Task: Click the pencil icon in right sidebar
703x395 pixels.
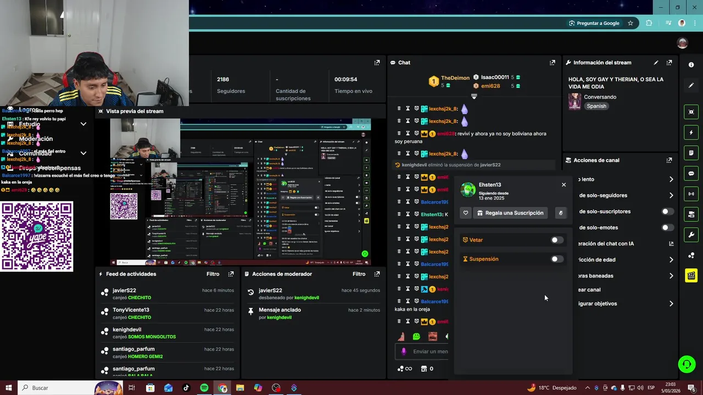Action: point(691,86)
